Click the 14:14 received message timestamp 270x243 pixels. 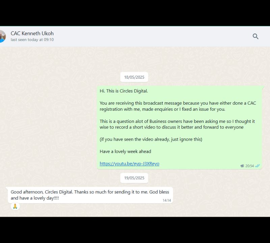pyautogui.click(x=167, y=200)
